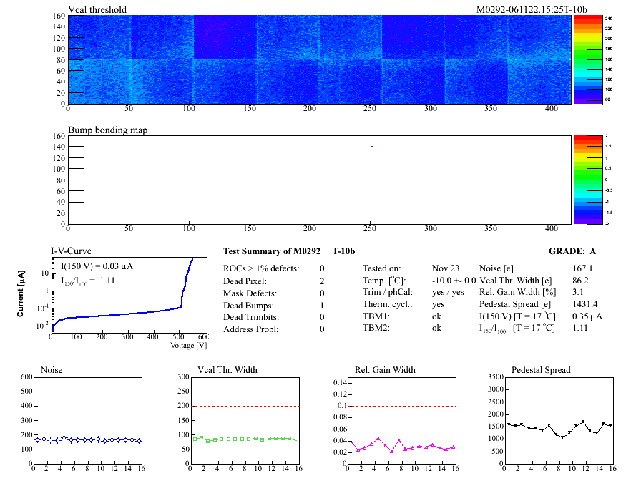
Task: Click the 'Vcal threshold' plot title
Action: (x=97, y=10)
